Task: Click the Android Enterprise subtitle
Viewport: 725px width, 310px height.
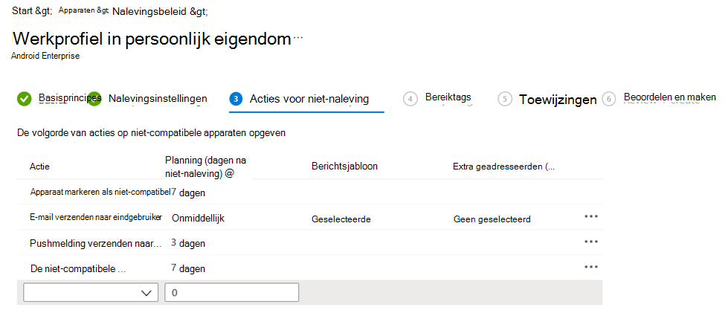Action: (x=46, y=56)
